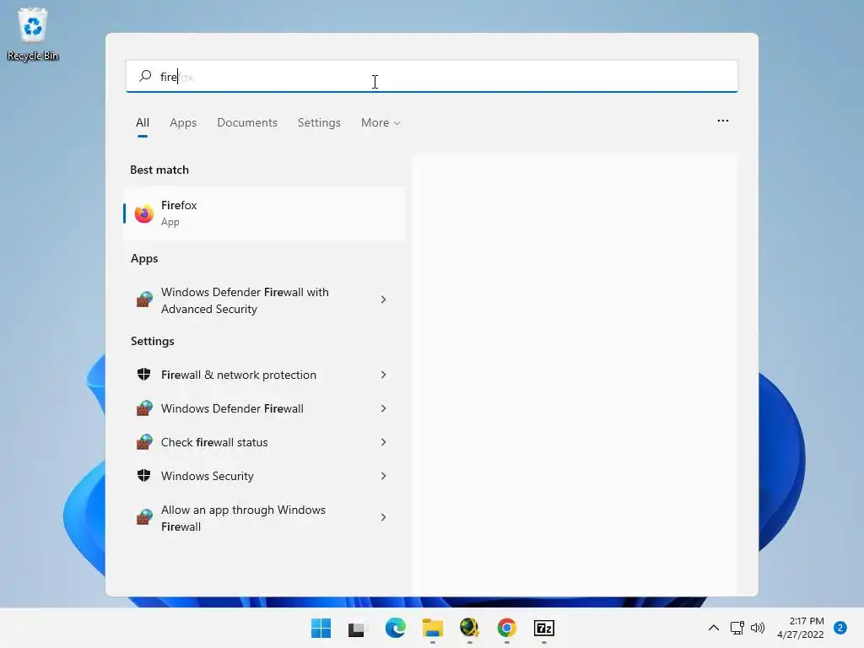Open network status tray icon
This screenshot has height=648, width=864.
(737, 628)
